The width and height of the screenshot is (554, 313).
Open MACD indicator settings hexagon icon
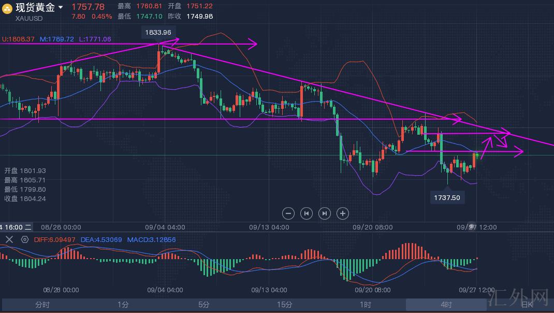25,239
